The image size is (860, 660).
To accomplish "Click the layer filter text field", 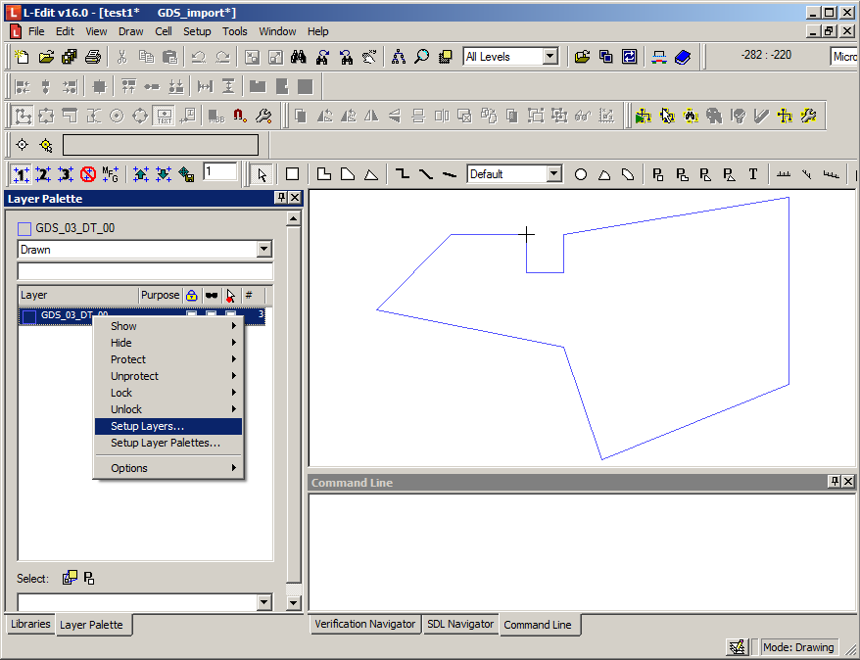I will click(145, 271).
